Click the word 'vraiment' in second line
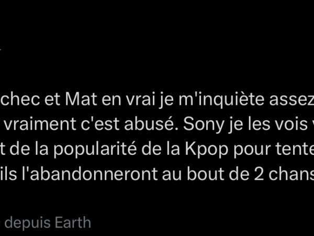Screen dimensions: 314x236 point(40,124)
